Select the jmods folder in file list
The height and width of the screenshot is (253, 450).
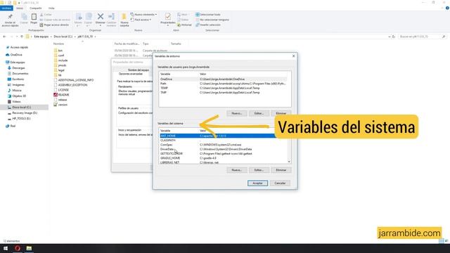click(62, 65)
